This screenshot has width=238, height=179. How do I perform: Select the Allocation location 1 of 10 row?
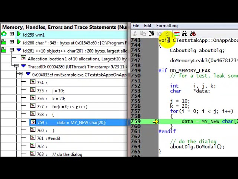click(64, 59)
